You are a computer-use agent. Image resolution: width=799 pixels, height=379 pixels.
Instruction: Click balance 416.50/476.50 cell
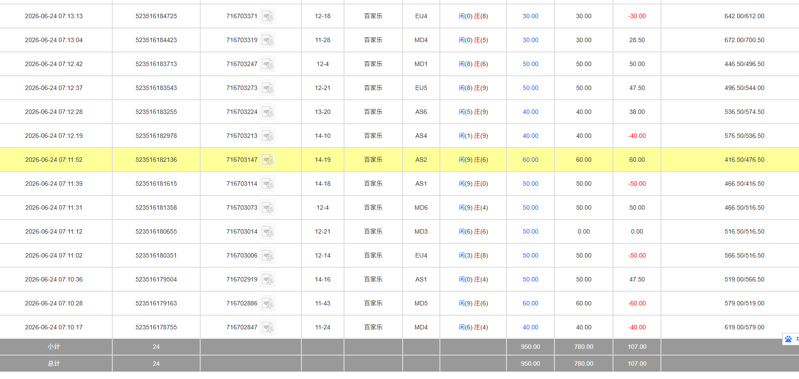pyautogui.click(x=744, y=160)
